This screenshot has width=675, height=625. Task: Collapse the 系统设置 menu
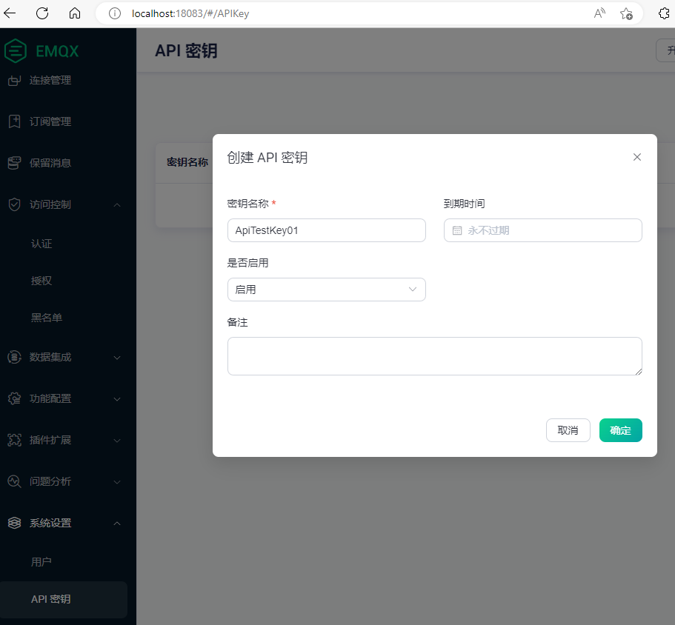pos(50,523)
